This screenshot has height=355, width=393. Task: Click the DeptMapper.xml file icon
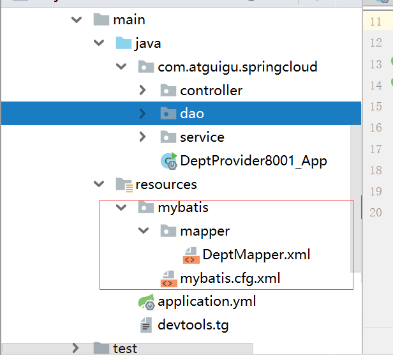click(191, 255)
